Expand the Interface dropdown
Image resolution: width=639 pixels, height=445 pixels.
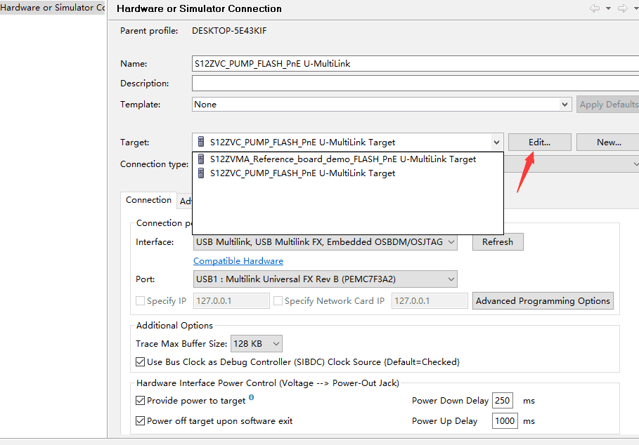click(x=451, y=242)
